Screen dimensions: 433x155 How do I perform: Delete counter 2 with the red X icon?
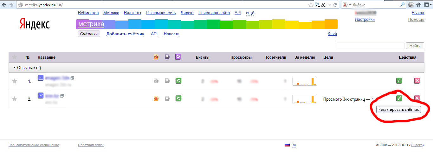coord(417,98)
